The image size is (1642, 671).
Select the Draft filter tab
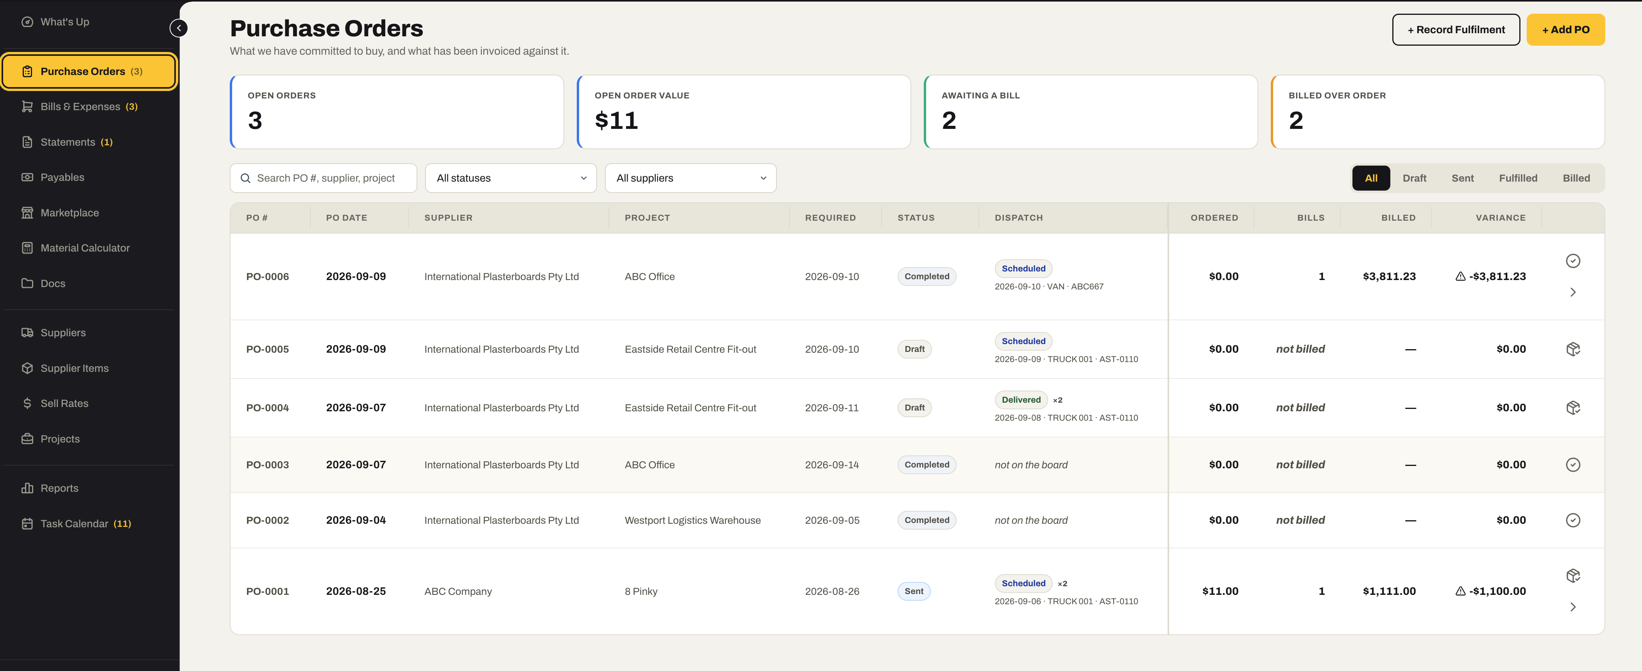click(x=1414, y=178)
